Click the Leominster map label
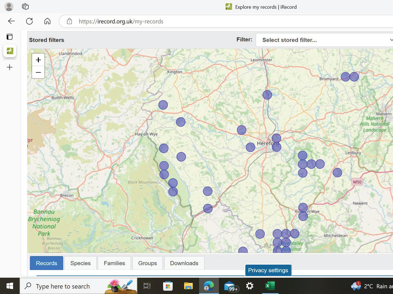This screenshot has width=393, height=294. (261, 60)
